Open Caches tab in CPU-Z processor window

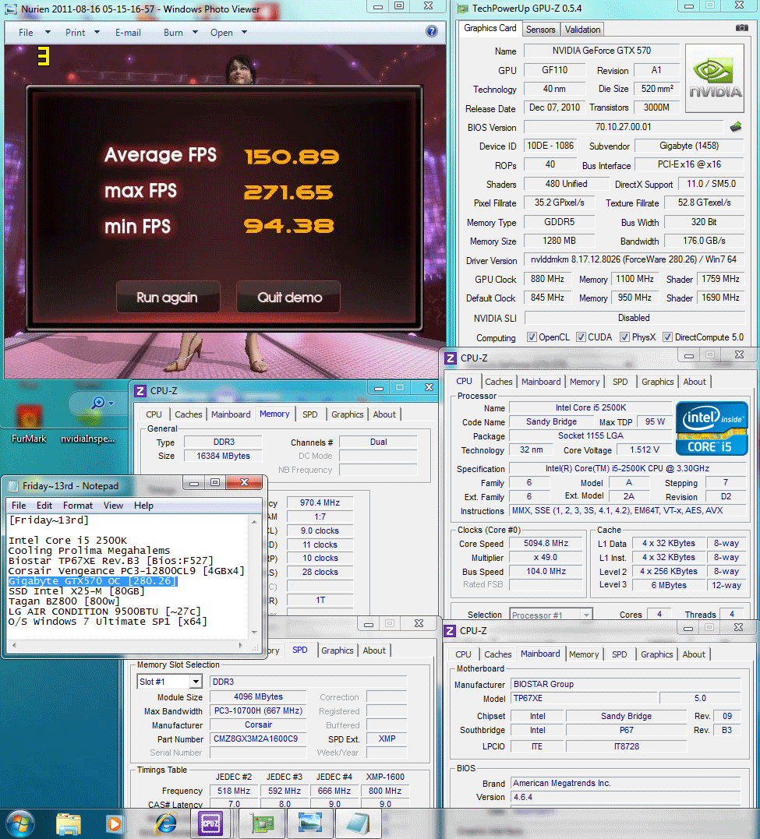[499, 382]
